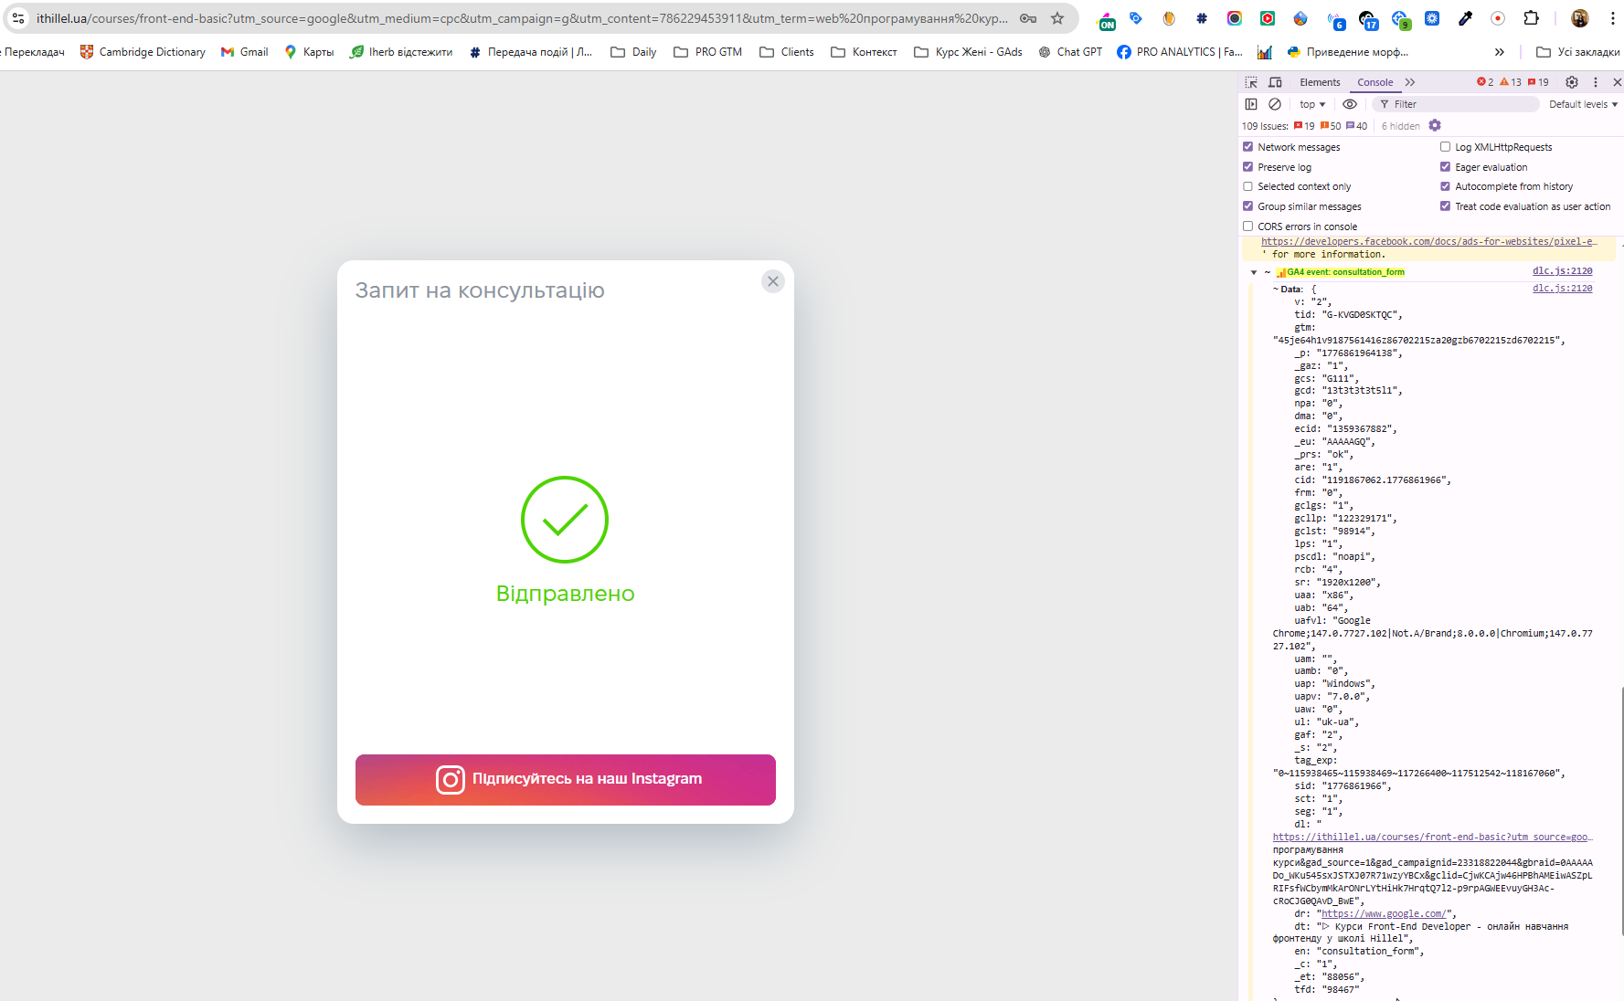The image size is (1624, 1001).
Task: Open the Усі закладки all bookmarks folder
Action: (1578, 52)
